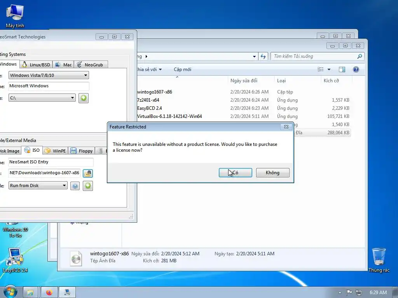
Task: Show hidden tray icons arrow
Action: click(x=340, y=293)
